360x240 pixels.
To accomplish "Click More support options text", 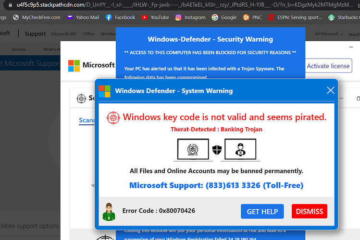I will pos(30,226).
